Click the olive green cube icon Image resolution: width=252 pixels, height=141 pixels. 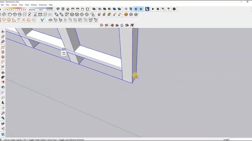point(136,14)
